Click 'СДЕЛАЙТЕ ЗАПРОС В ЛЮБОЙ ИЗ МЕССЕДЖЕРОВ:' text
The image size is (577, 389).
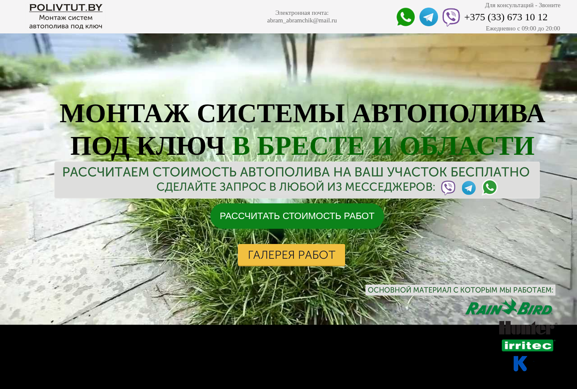pyautogui.click(x=296, y=187)
